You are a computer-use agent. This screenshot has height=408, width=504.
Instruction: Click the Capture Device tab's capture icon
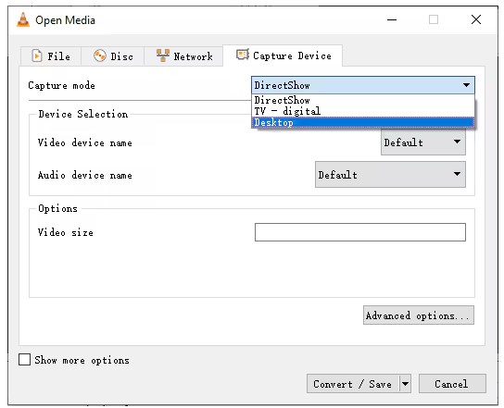(243, 55)
